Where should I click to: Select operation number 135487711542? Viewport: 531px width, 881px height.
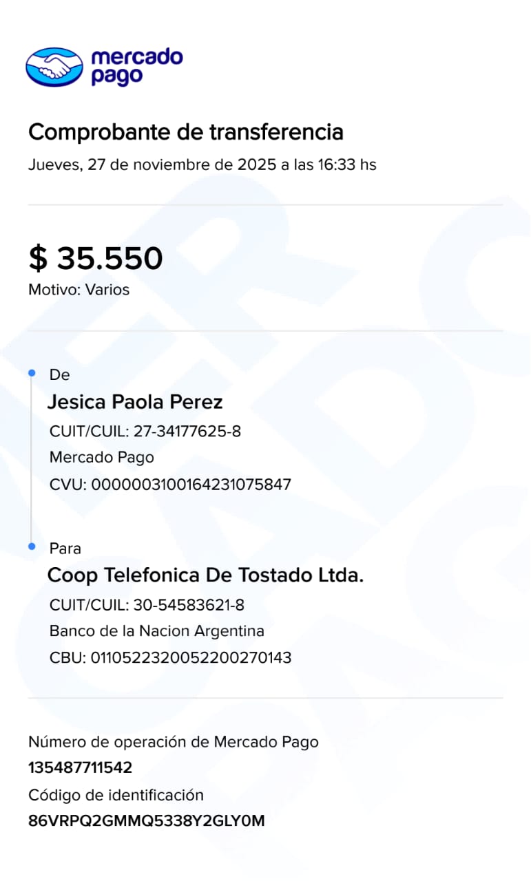(80, 767)
